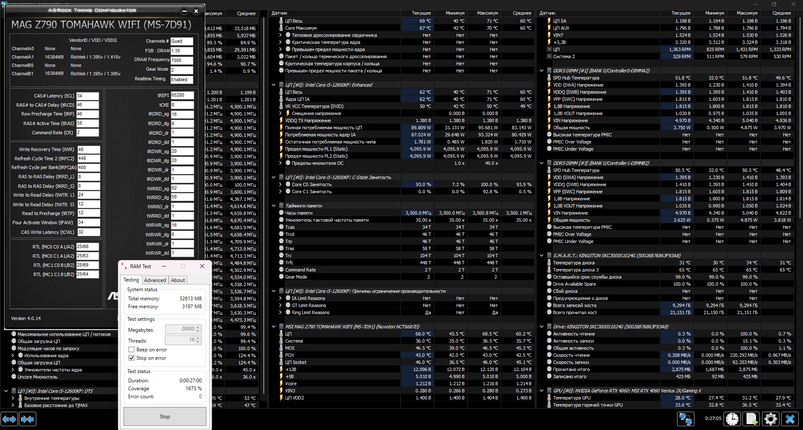Click the Stop button in RAM Test
The width and height of the screenshot is (803, 430).
point(165,417)
